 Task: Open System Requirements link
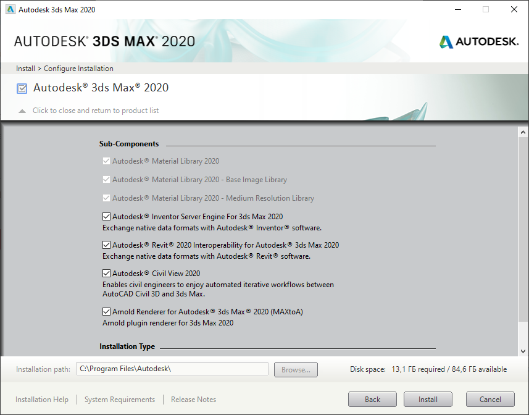120,400
